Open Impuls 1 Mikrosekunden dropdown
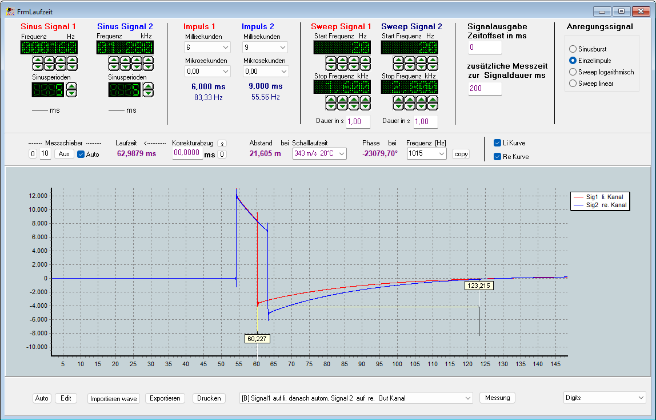Screen dimensions: 656x420 tap(207, 72)
